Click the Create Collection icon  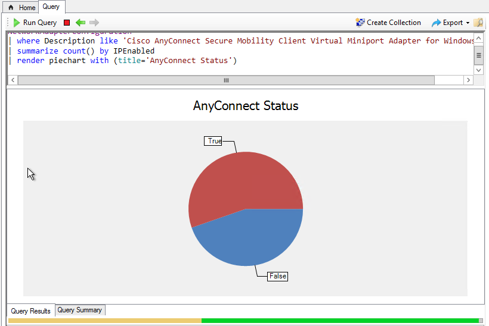(x=360, y=23)
